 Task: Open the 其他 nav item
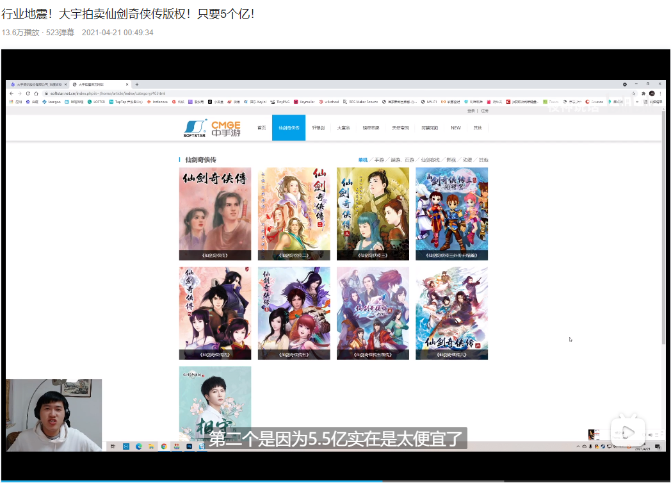click(478, 128)
